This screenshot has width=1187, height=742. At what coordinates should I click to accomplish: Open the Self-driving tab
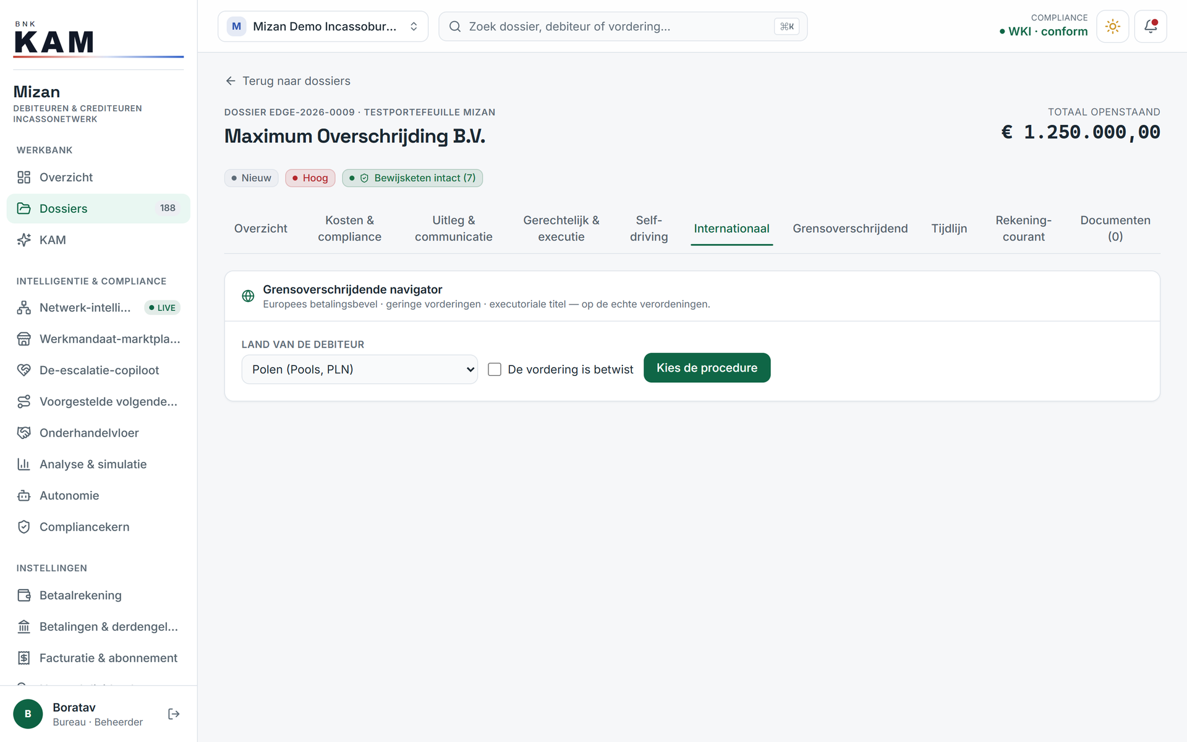(649, 229)
